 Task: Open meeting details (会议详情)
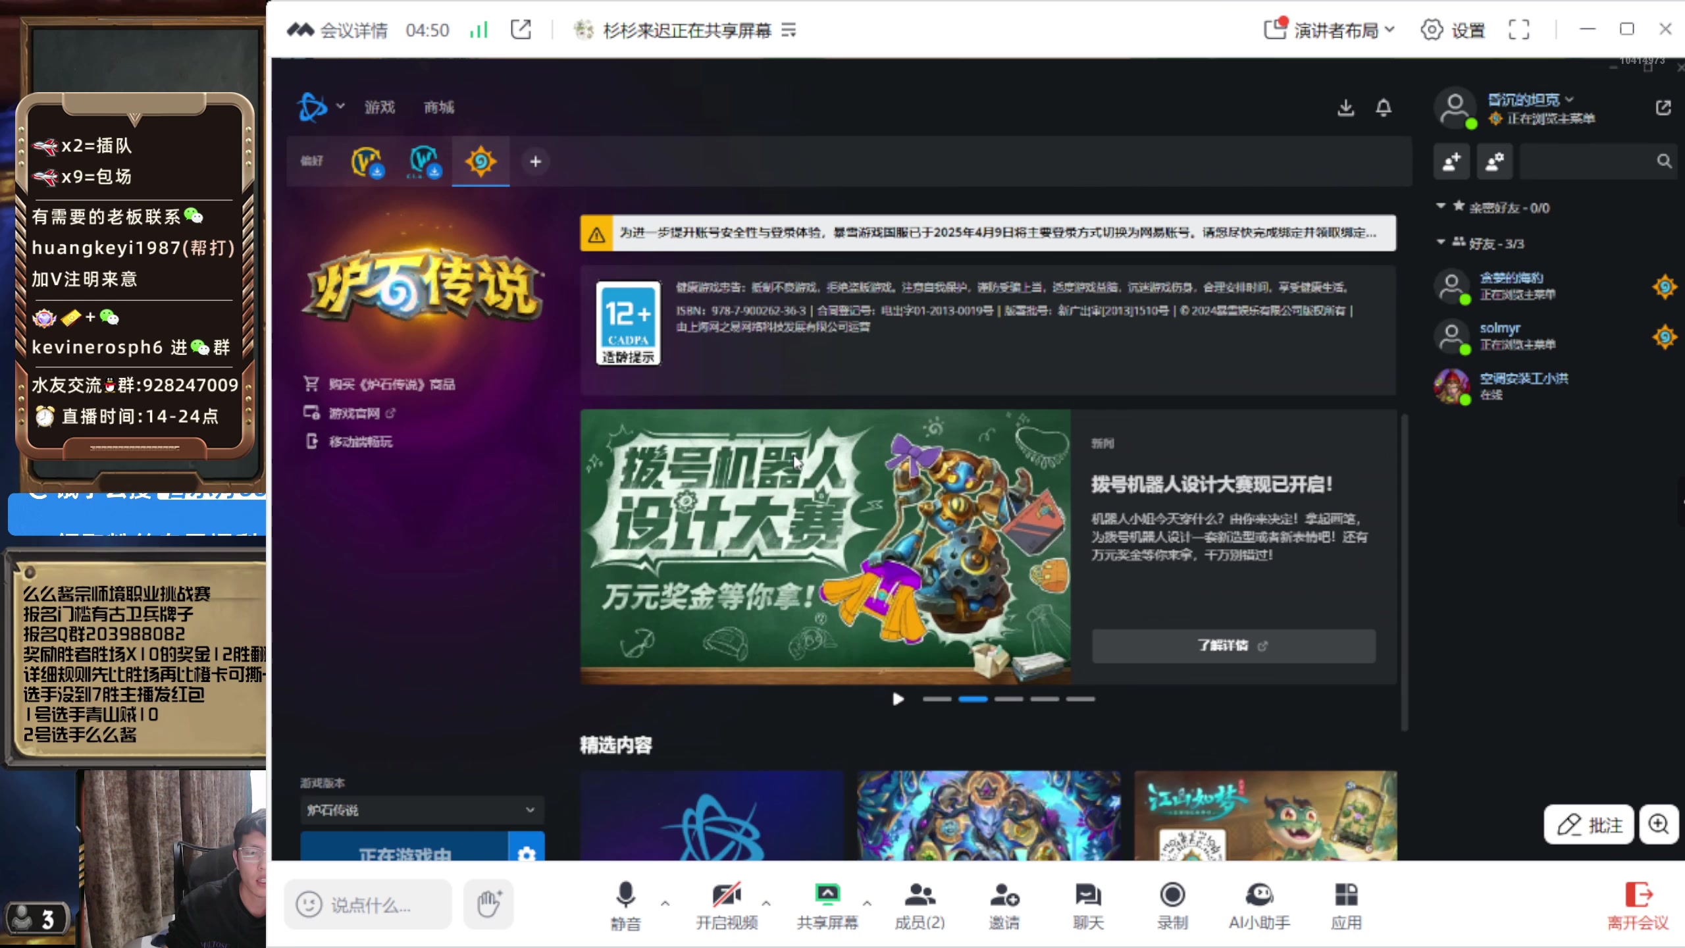(338, 30)
